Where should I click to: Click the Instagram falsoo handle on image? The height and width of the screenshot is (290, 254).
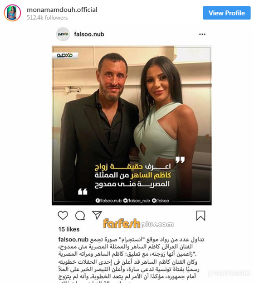(161, 200)
